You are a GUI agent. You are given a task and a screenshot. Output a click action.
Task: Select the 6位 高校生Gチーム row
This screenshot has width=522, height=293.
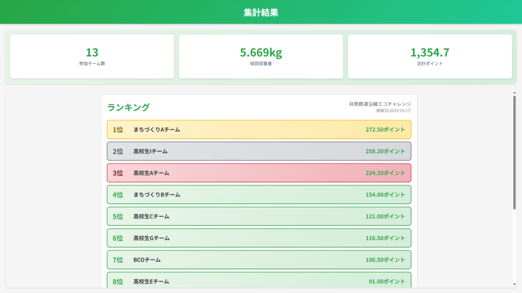[x=258, y=238]
